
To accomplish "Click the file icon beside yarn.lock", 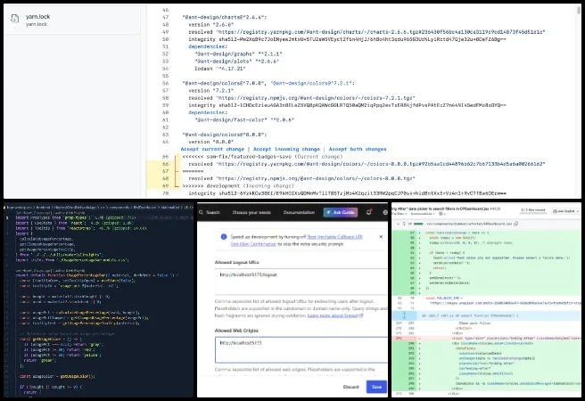I will pyautogui.click(x=14, y=19).
